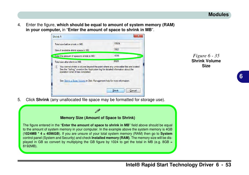The height and width of the screenshot is (175, 249).
Task: Click the Total size before shrink value 10924
Action: pyautogui.click(x=117, y=44)
